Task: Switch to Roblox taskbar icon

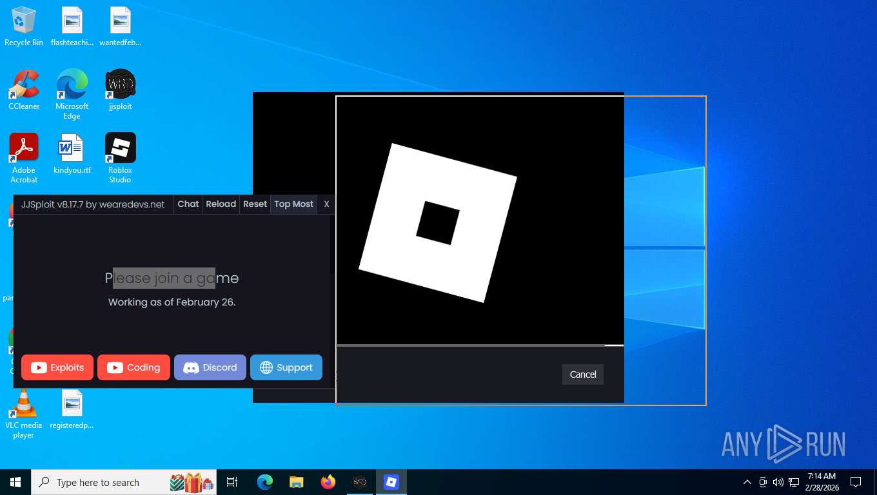Action: [391, 482]
